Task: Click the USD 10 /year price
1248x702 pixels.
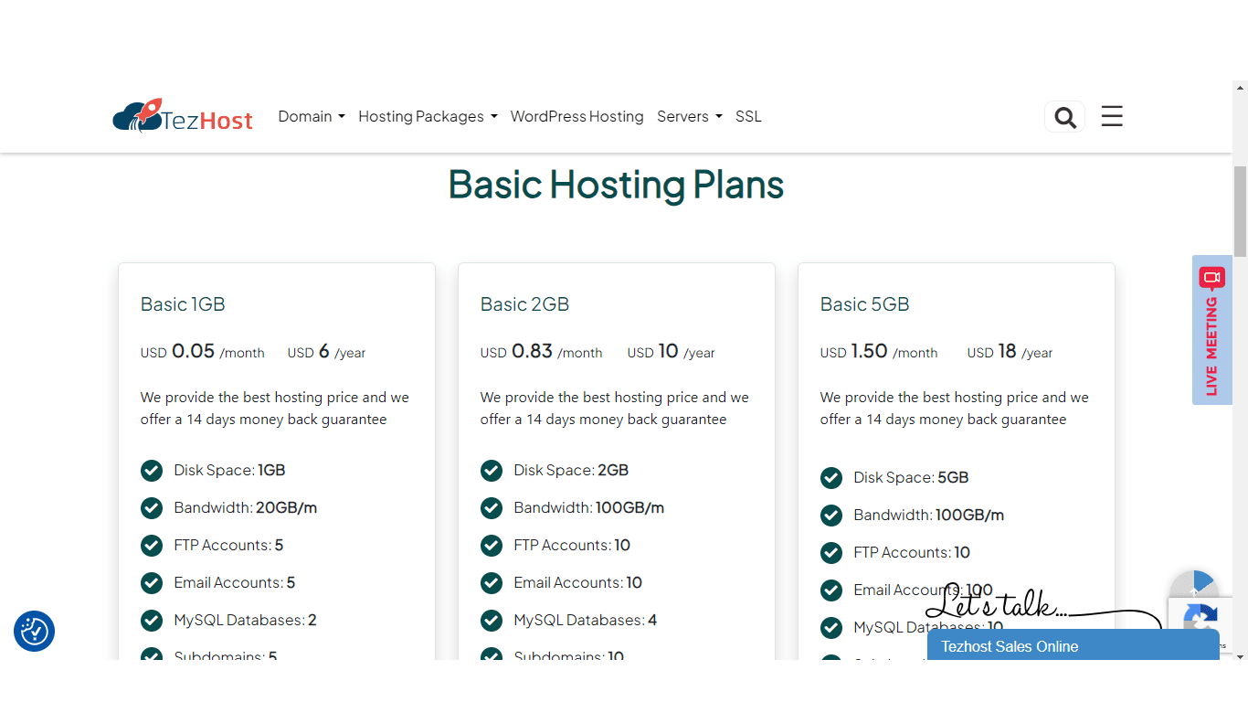Action: coord(672,352)
